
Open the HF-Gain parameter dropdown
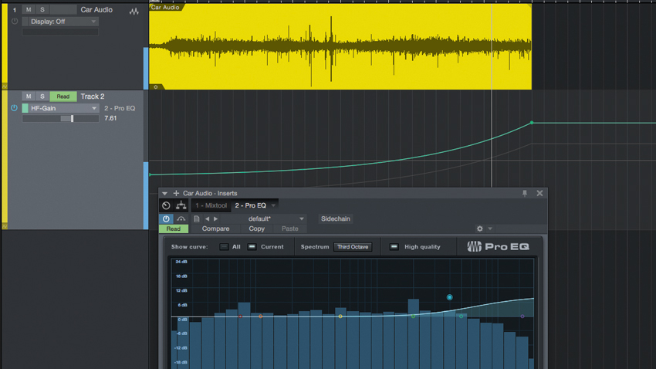coord(63,108)
